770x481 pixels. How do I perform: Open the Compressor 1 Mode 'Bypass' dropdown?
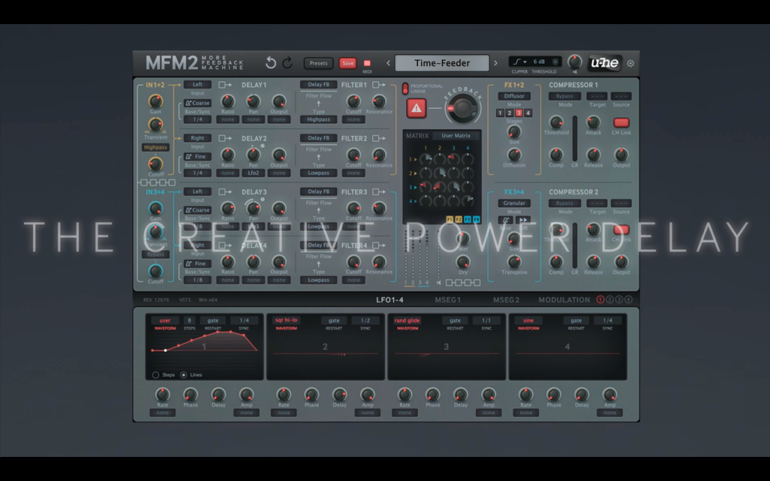(x=565, y=96)
